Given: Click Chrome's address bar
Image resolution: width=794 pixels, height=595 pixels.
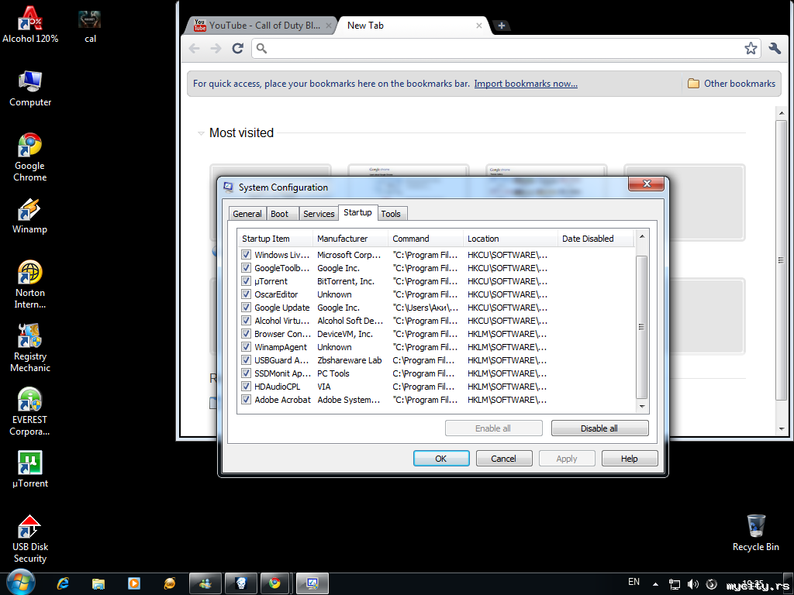Looking at the screenshot, I should tap(504, 48).
